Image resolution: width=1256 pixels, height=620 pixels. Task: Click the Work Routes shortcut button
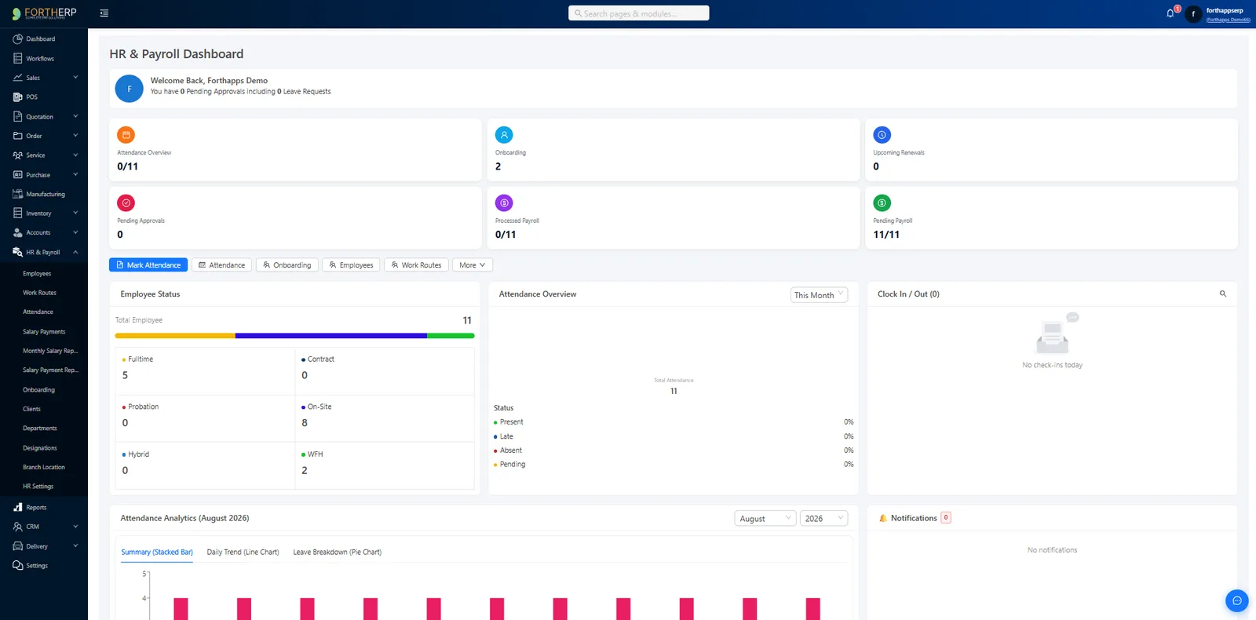tap(416, 265)
